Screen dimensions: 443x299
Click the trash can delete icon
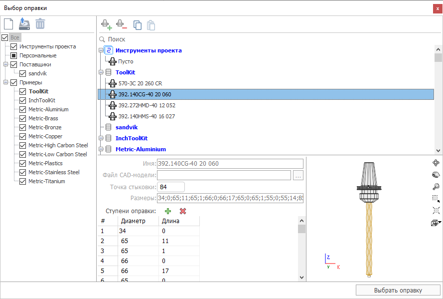point(40,23)
